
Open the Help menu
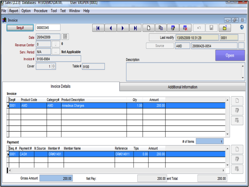[x=86, y=11]
